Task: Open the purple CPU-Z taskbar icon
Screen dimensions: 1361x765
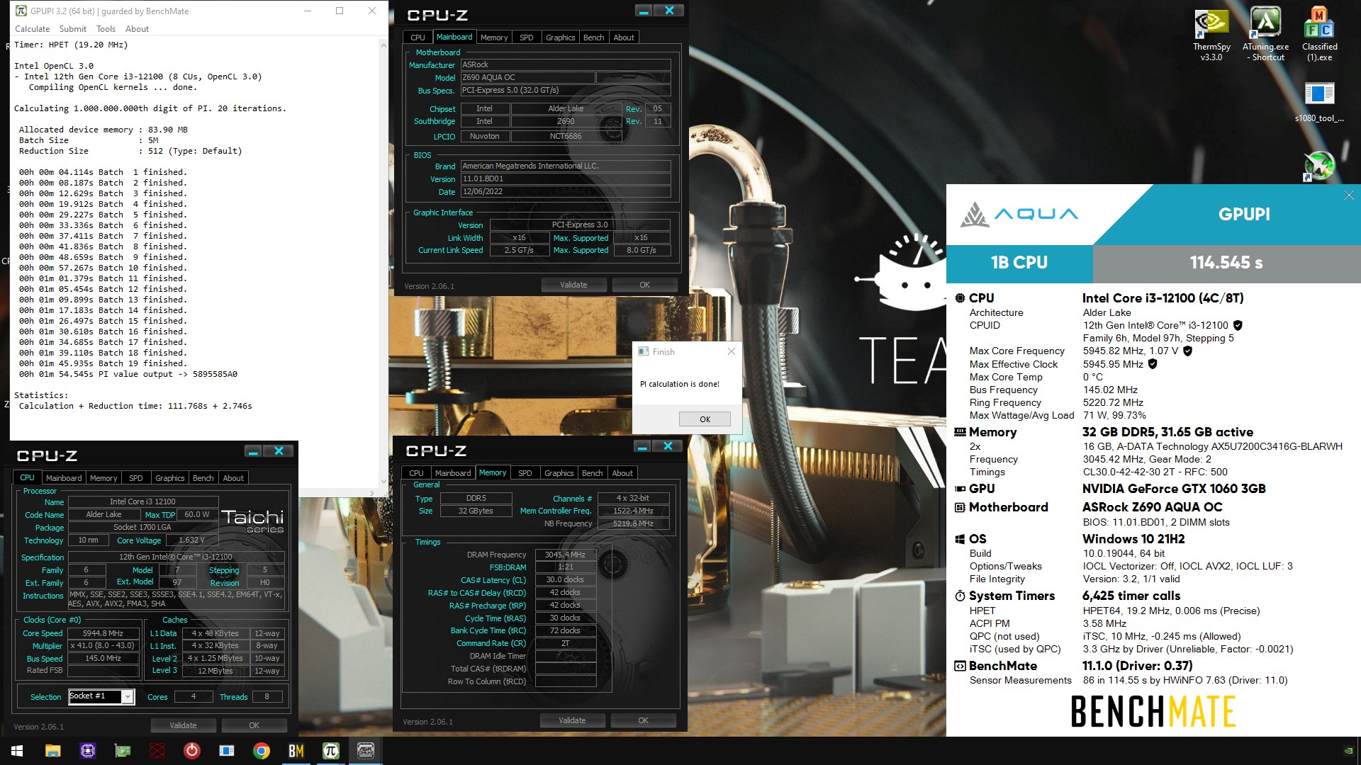Action: tap(88, 751)
